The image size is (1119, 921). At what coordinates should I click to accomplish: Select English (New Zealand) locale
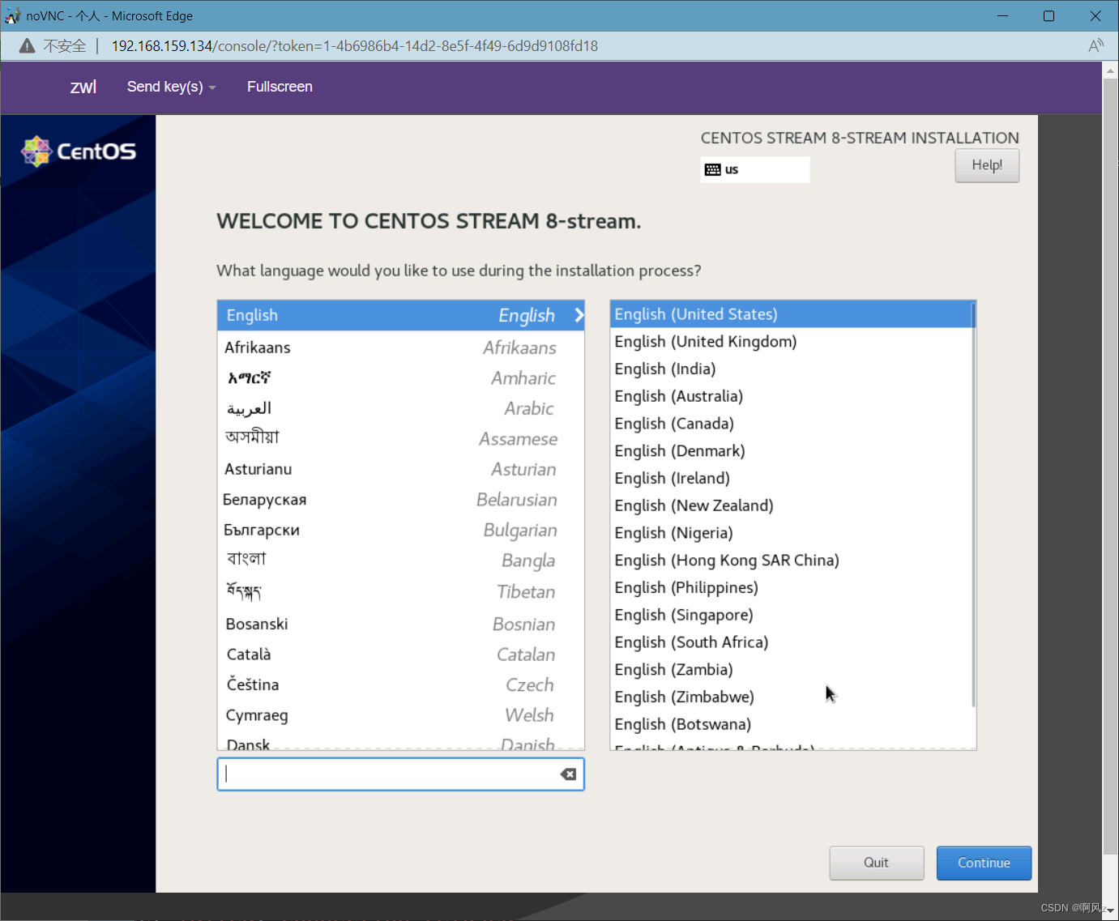click(x=791, y=505)
